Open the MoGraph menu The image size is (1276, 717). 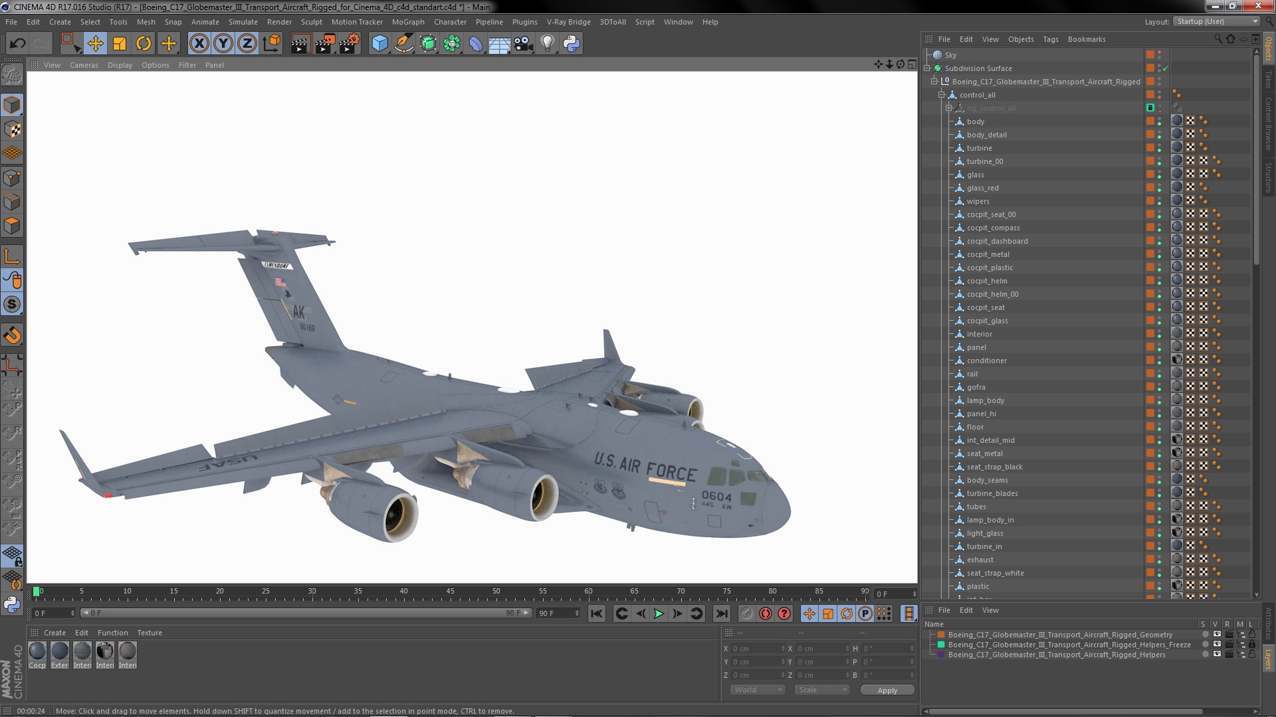pos(408,22)
